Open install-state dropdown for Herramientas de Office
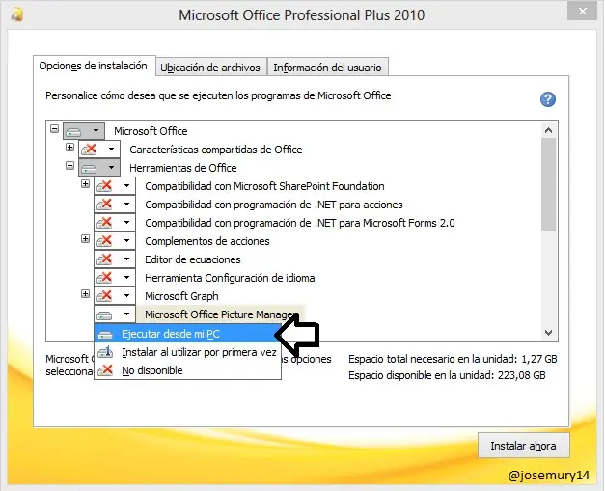 pos(99,168)
